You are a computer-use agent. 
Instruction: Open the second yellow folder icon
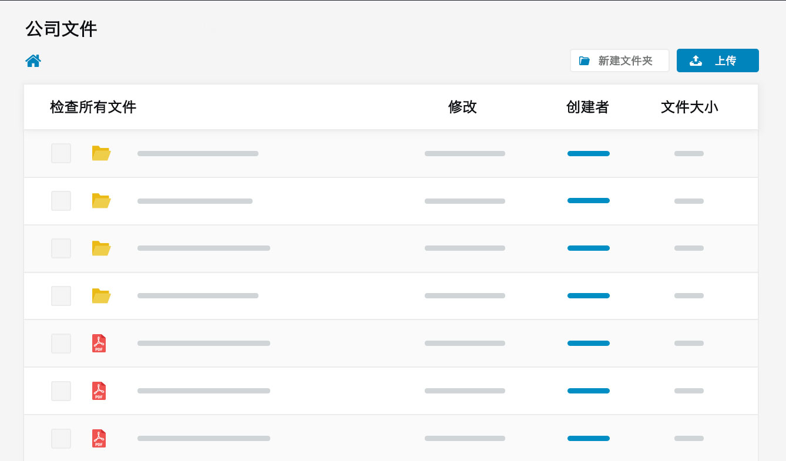[x=101, y=201]
